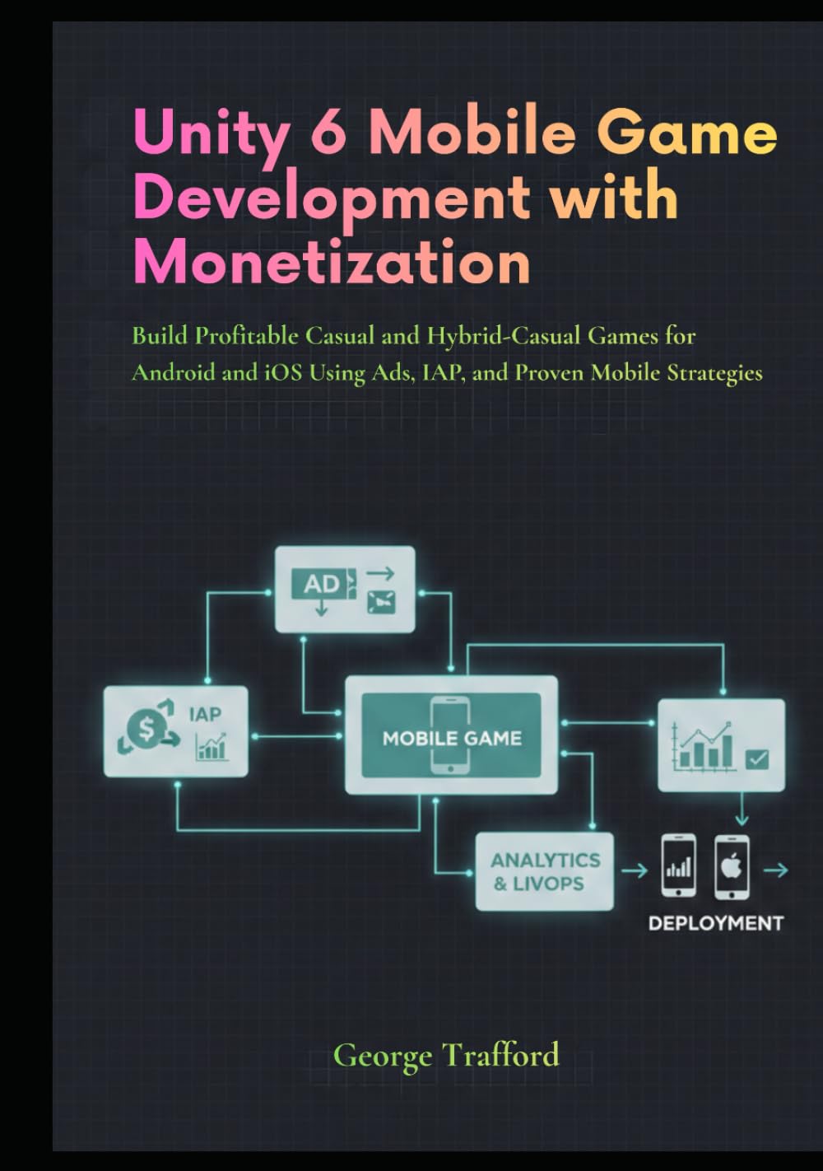The width and height of the screenshot is (823, 1171).
Task: Click the arrow right of the Apple phone
Action: click(x=775, y=870)
